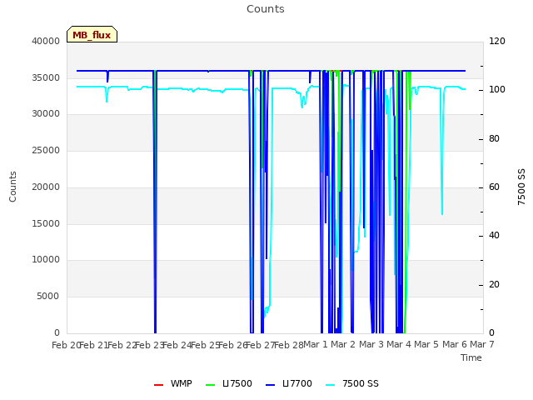Click the 15000 y-axis tick label

point(46,223)
